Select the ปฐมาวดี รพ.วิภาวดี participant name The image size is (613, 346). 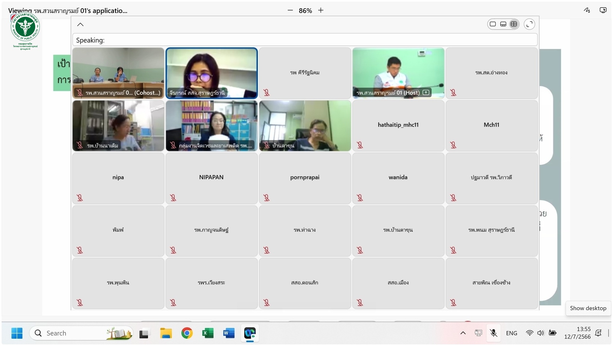pyautogui.click(x=491, y=177)
